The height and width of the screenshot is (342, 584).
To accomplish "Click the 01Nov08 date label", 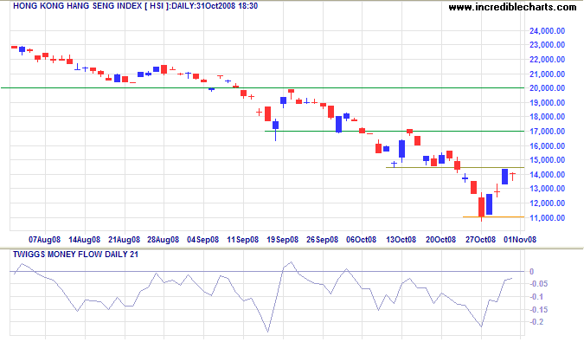I will [520, 240].
